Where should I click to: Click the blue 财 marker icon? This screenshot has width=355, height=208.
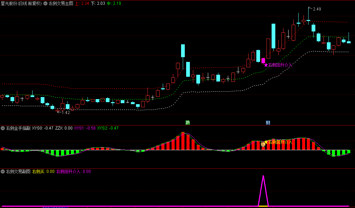click(x=268, y=123)
